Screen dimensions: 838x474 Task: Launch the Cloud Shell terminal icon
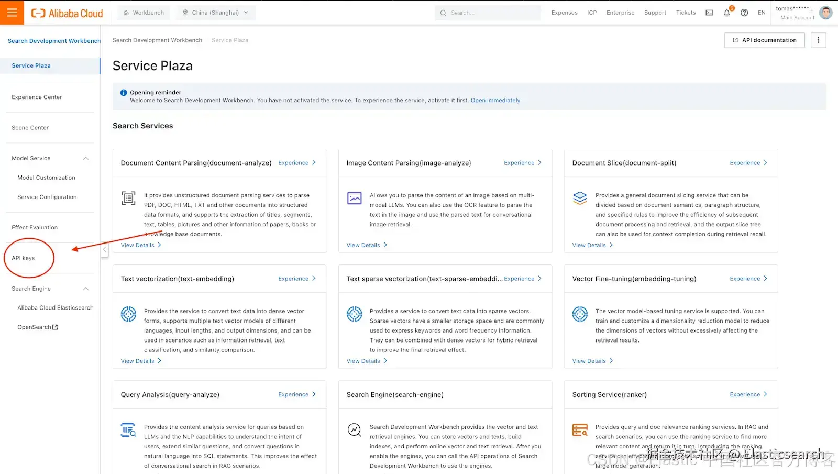(709, 13)
